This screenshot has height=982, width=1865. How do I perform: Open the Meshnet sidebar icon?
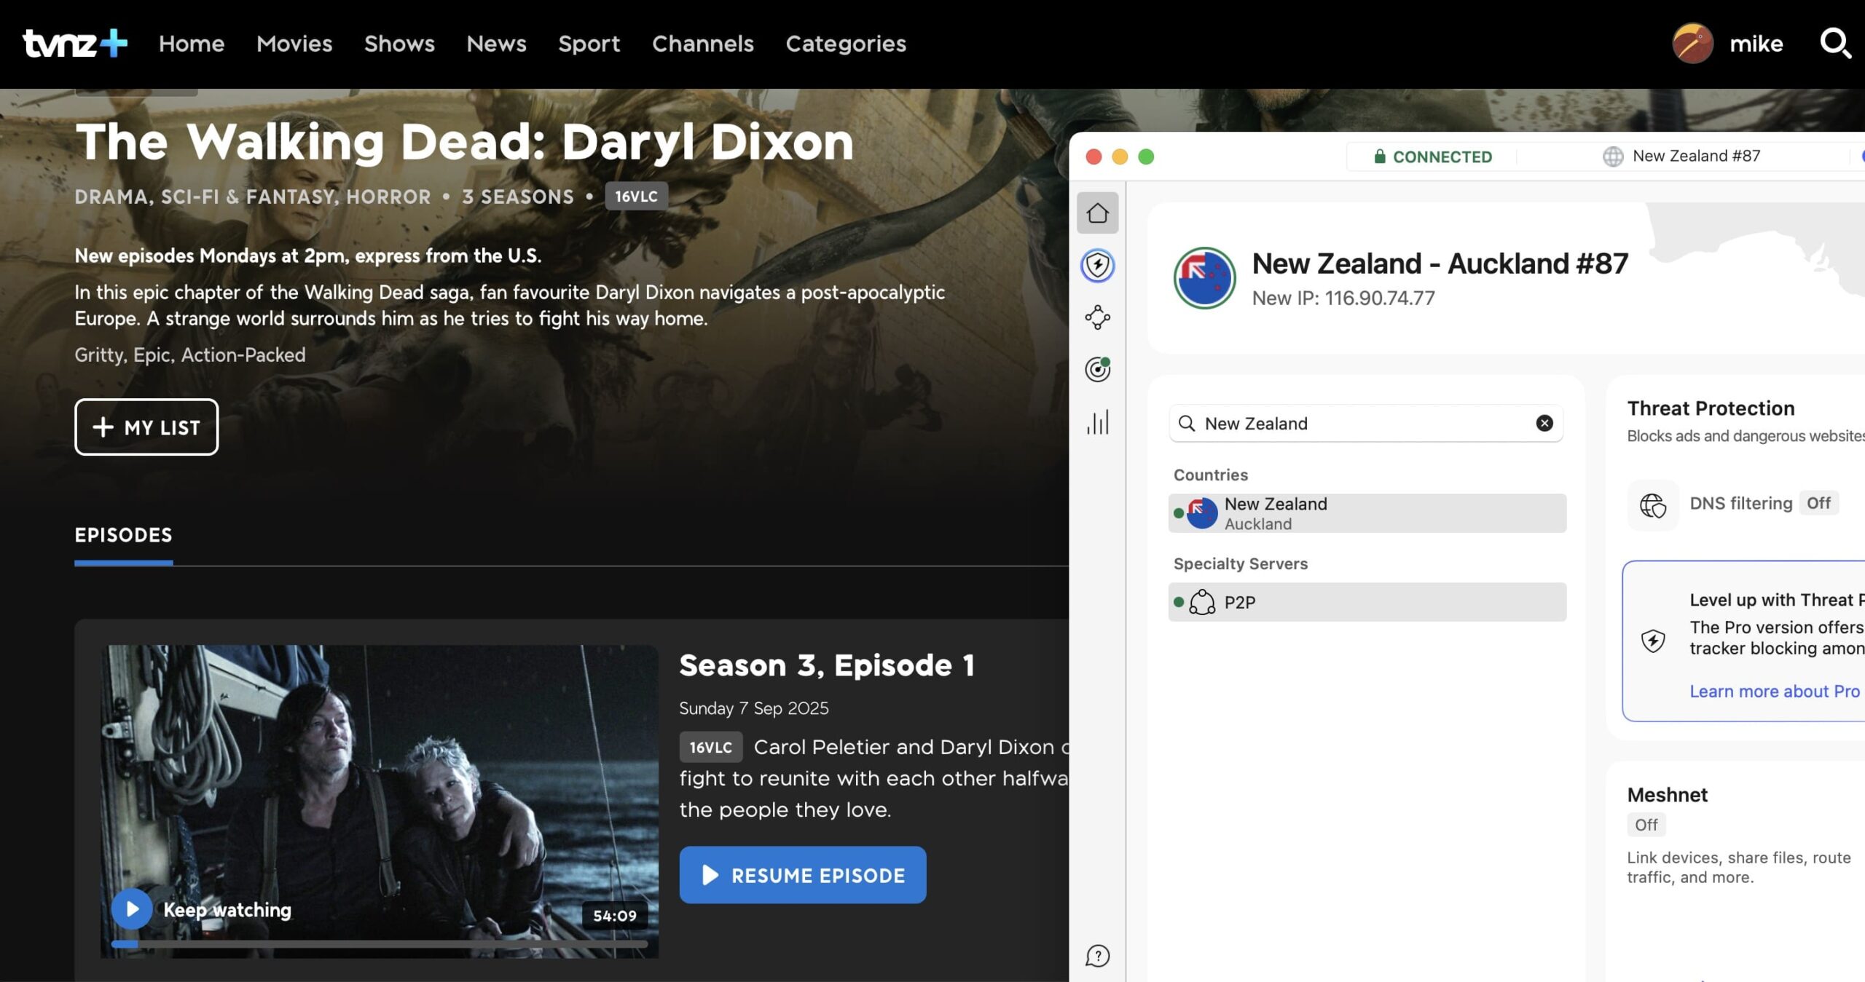(1097, 317)
